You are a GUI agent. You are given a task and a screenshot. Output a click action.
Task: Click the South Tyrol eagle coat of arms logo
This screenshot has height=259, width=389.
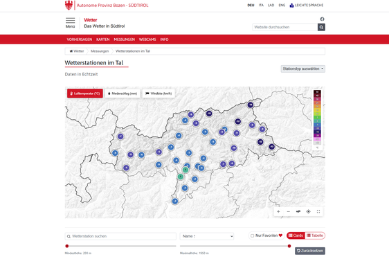(69, 6)
